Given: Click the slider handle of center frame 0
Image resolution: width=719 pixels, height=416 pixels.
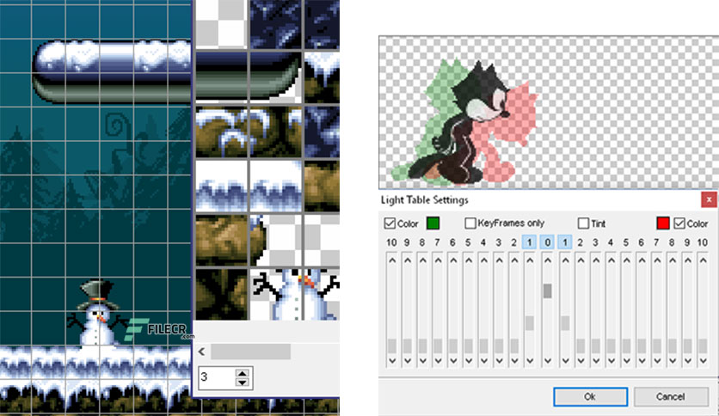Looking at the screenshot, I should (x=548, y=291).
